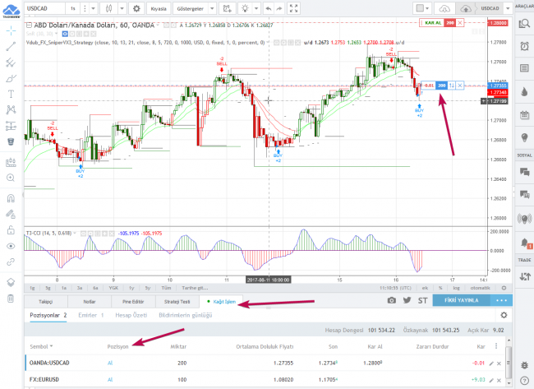Expand the USDCAD layout name dropdown
The image size is (534, 389).
(x=508, y=8)
